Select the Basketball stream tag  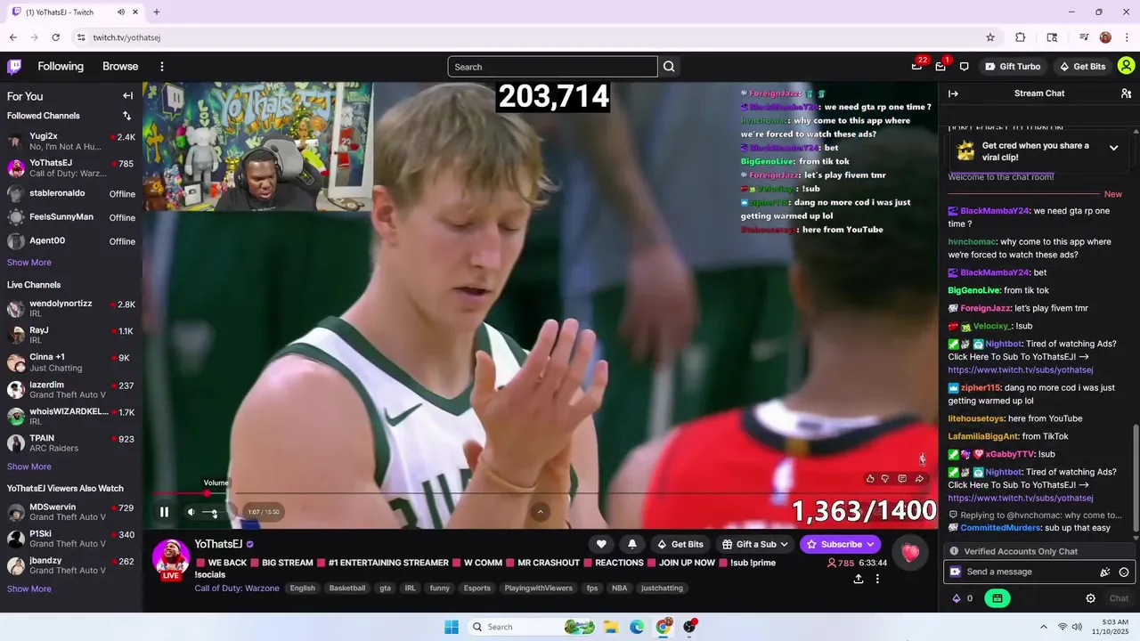(x=347, y=588)
